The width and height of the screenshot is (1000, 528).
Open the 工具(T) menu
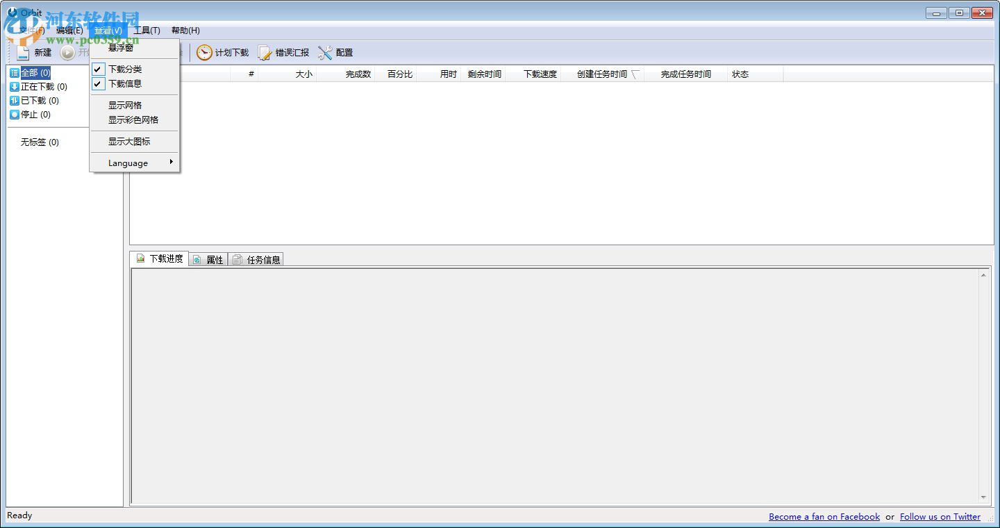(x=147, y=30)
